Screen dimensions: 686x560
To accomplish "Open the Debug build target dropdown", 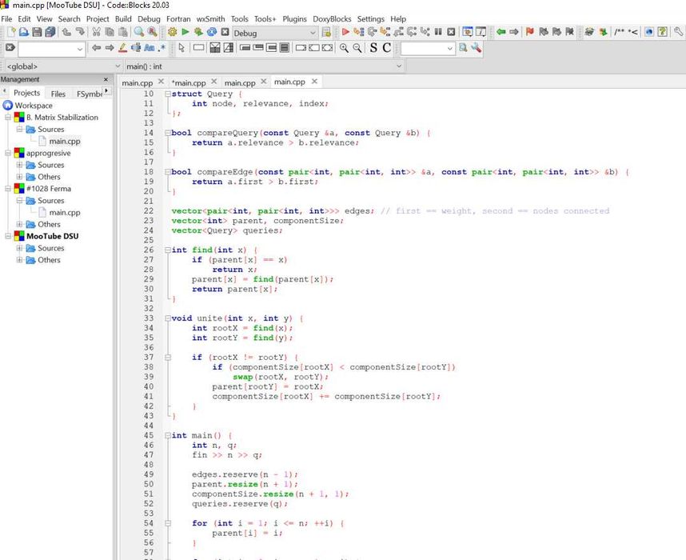I will pos(313,32).
